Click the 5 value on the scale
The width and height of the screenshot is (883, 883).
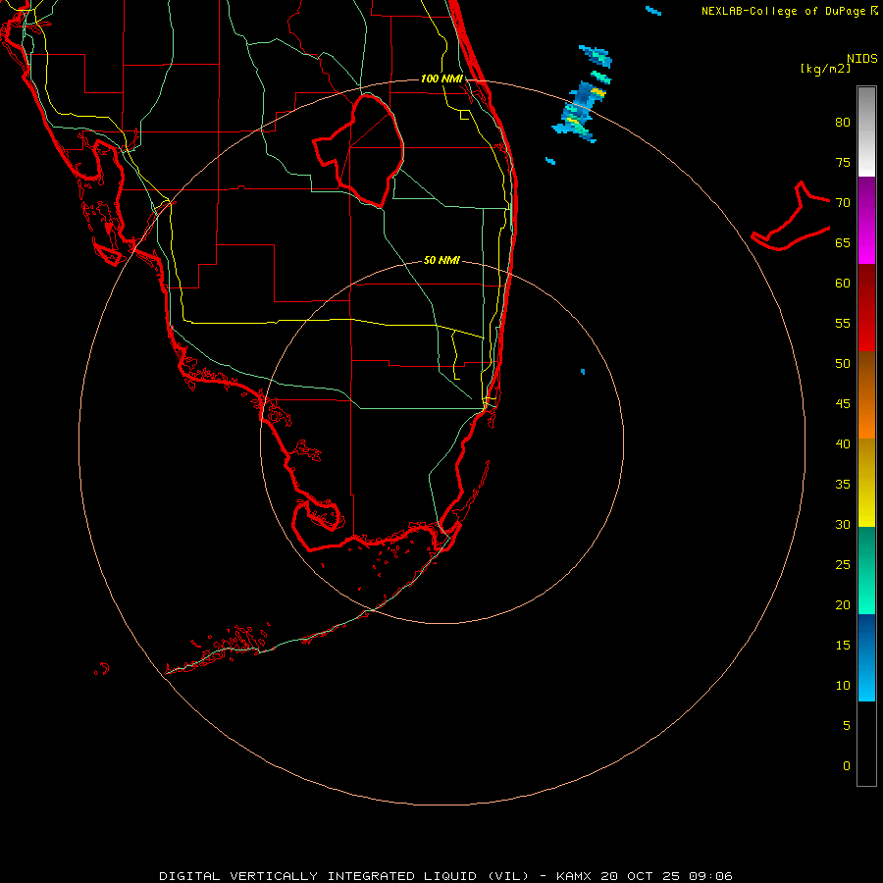847,726
